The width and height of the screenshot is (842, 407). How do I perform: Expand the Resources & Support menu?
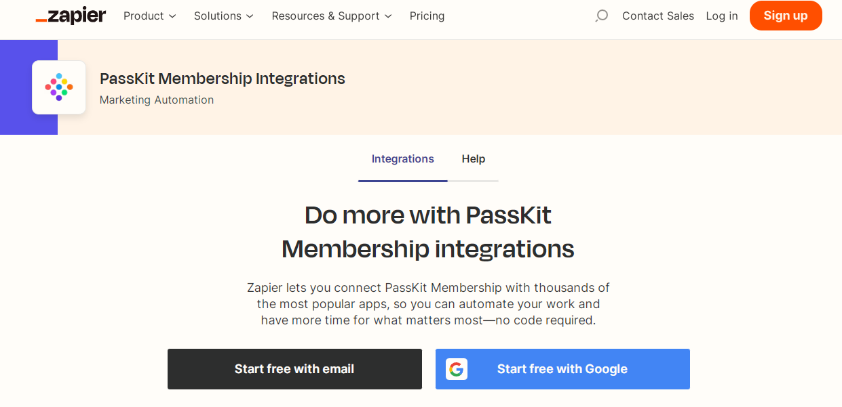point(332,16)
